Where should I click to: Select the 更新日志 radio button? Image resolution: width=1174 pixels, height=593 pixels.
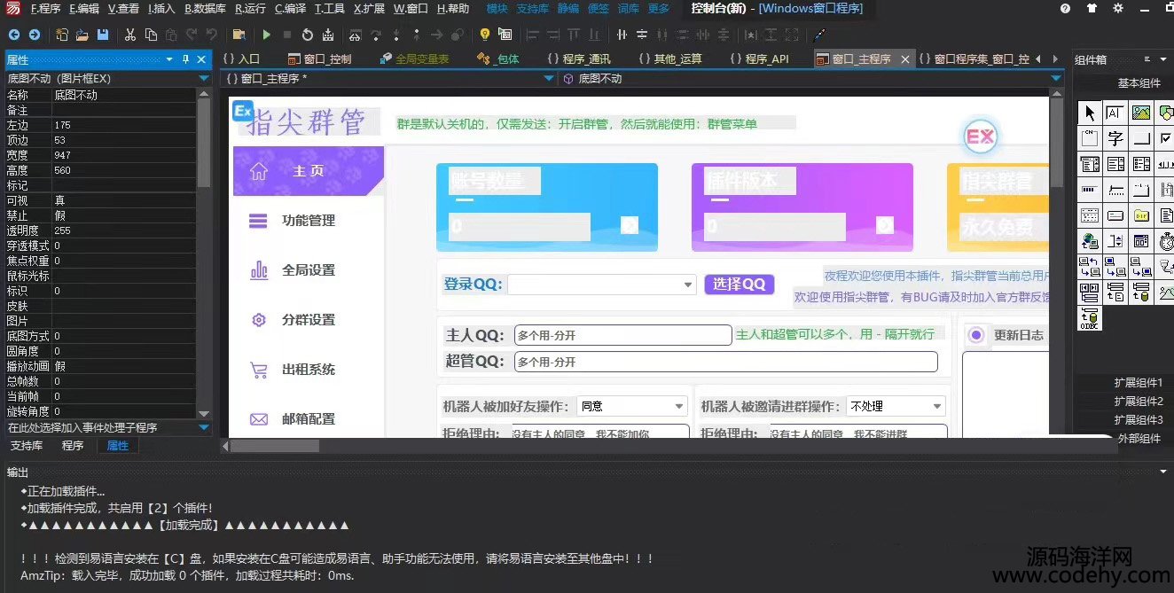[x=976, y=335]
